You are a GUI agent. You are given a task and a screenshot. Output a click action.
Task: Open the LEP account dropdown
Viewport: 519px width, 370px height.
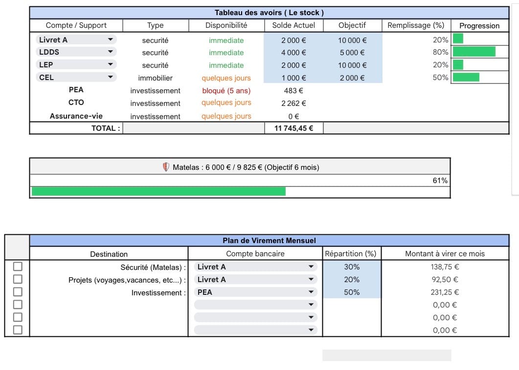pos(111,65)
